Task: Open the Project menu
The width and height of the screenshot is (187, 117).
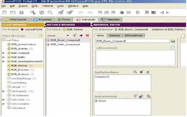Action: pos(23,6)
